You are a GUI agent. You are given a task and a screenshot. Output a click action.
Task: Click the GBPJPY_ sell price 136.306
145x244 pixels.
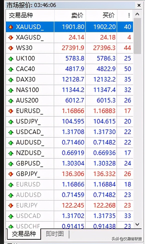pyautogui.click(x=73, y=174)
